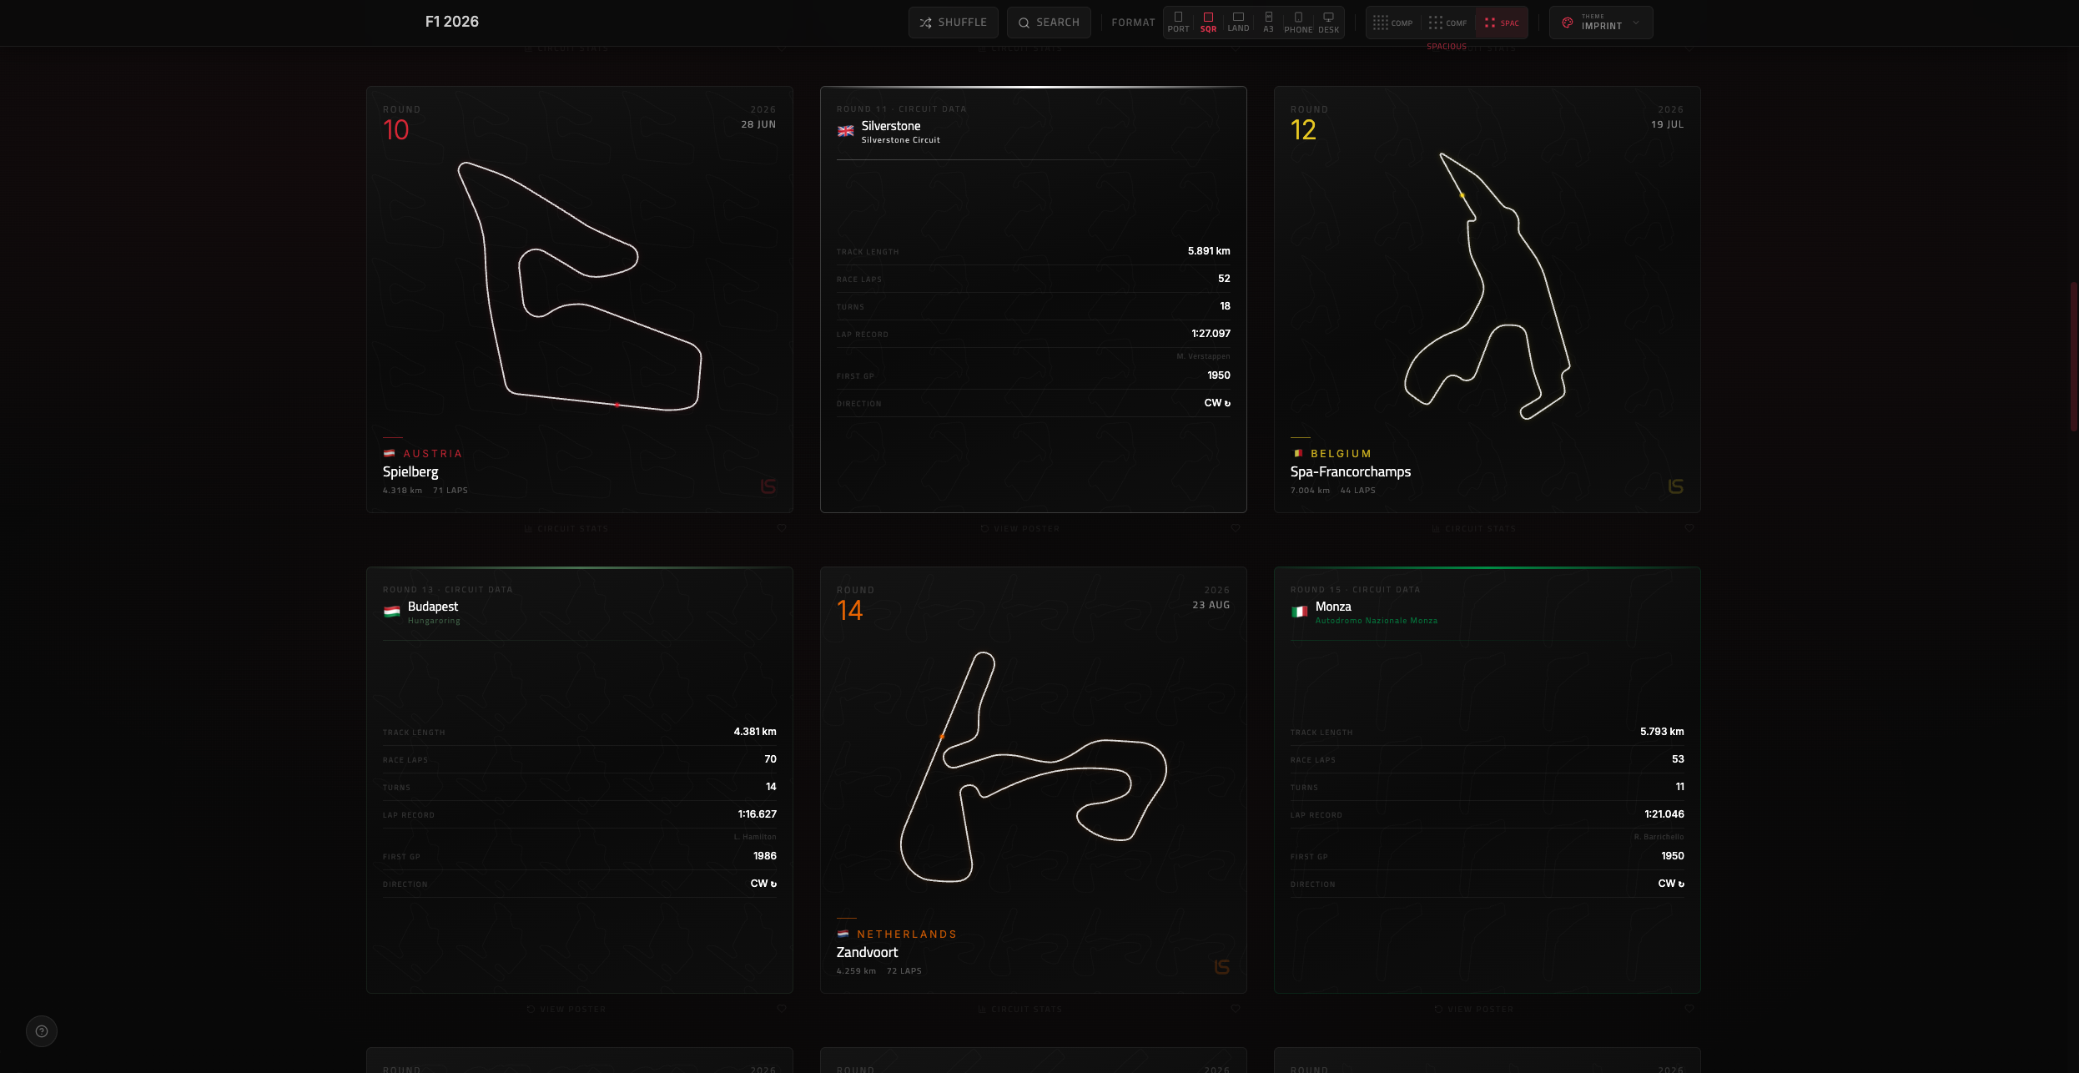The height and width of the screenshot is (1073, 2079).
Task: Select the Desktop format icon
Action: pos(1328,22)
